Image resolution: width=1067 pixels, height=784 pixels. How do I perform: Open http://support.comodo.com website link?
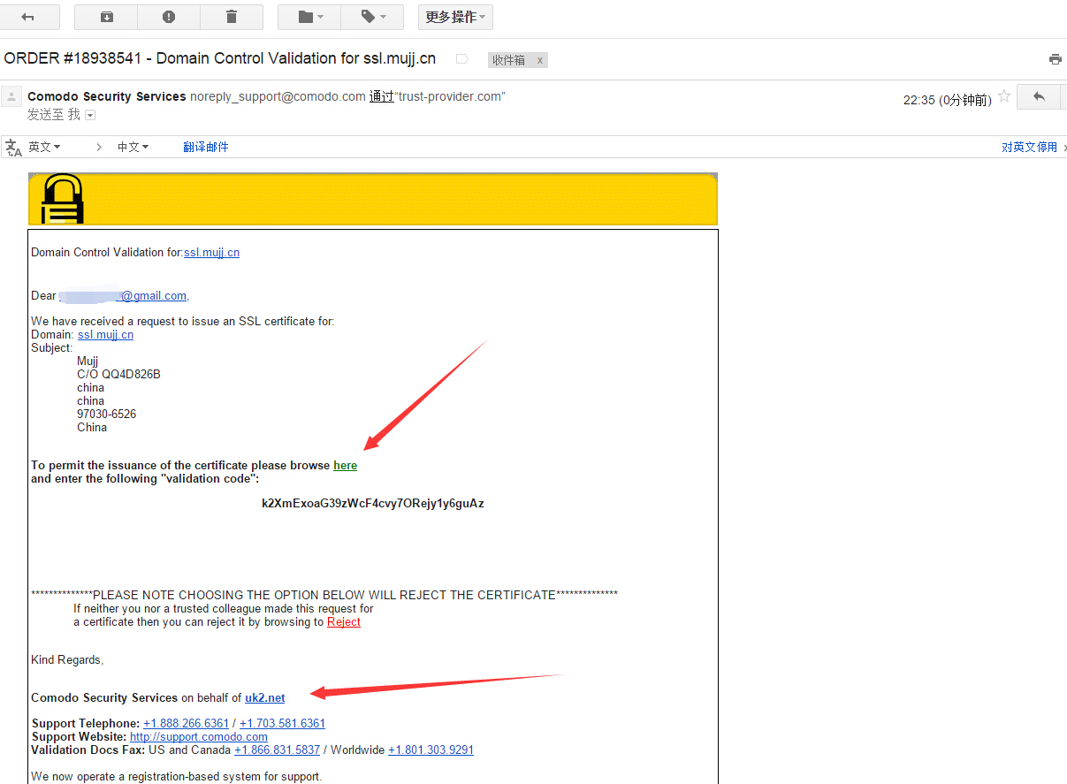pos(199,736)
